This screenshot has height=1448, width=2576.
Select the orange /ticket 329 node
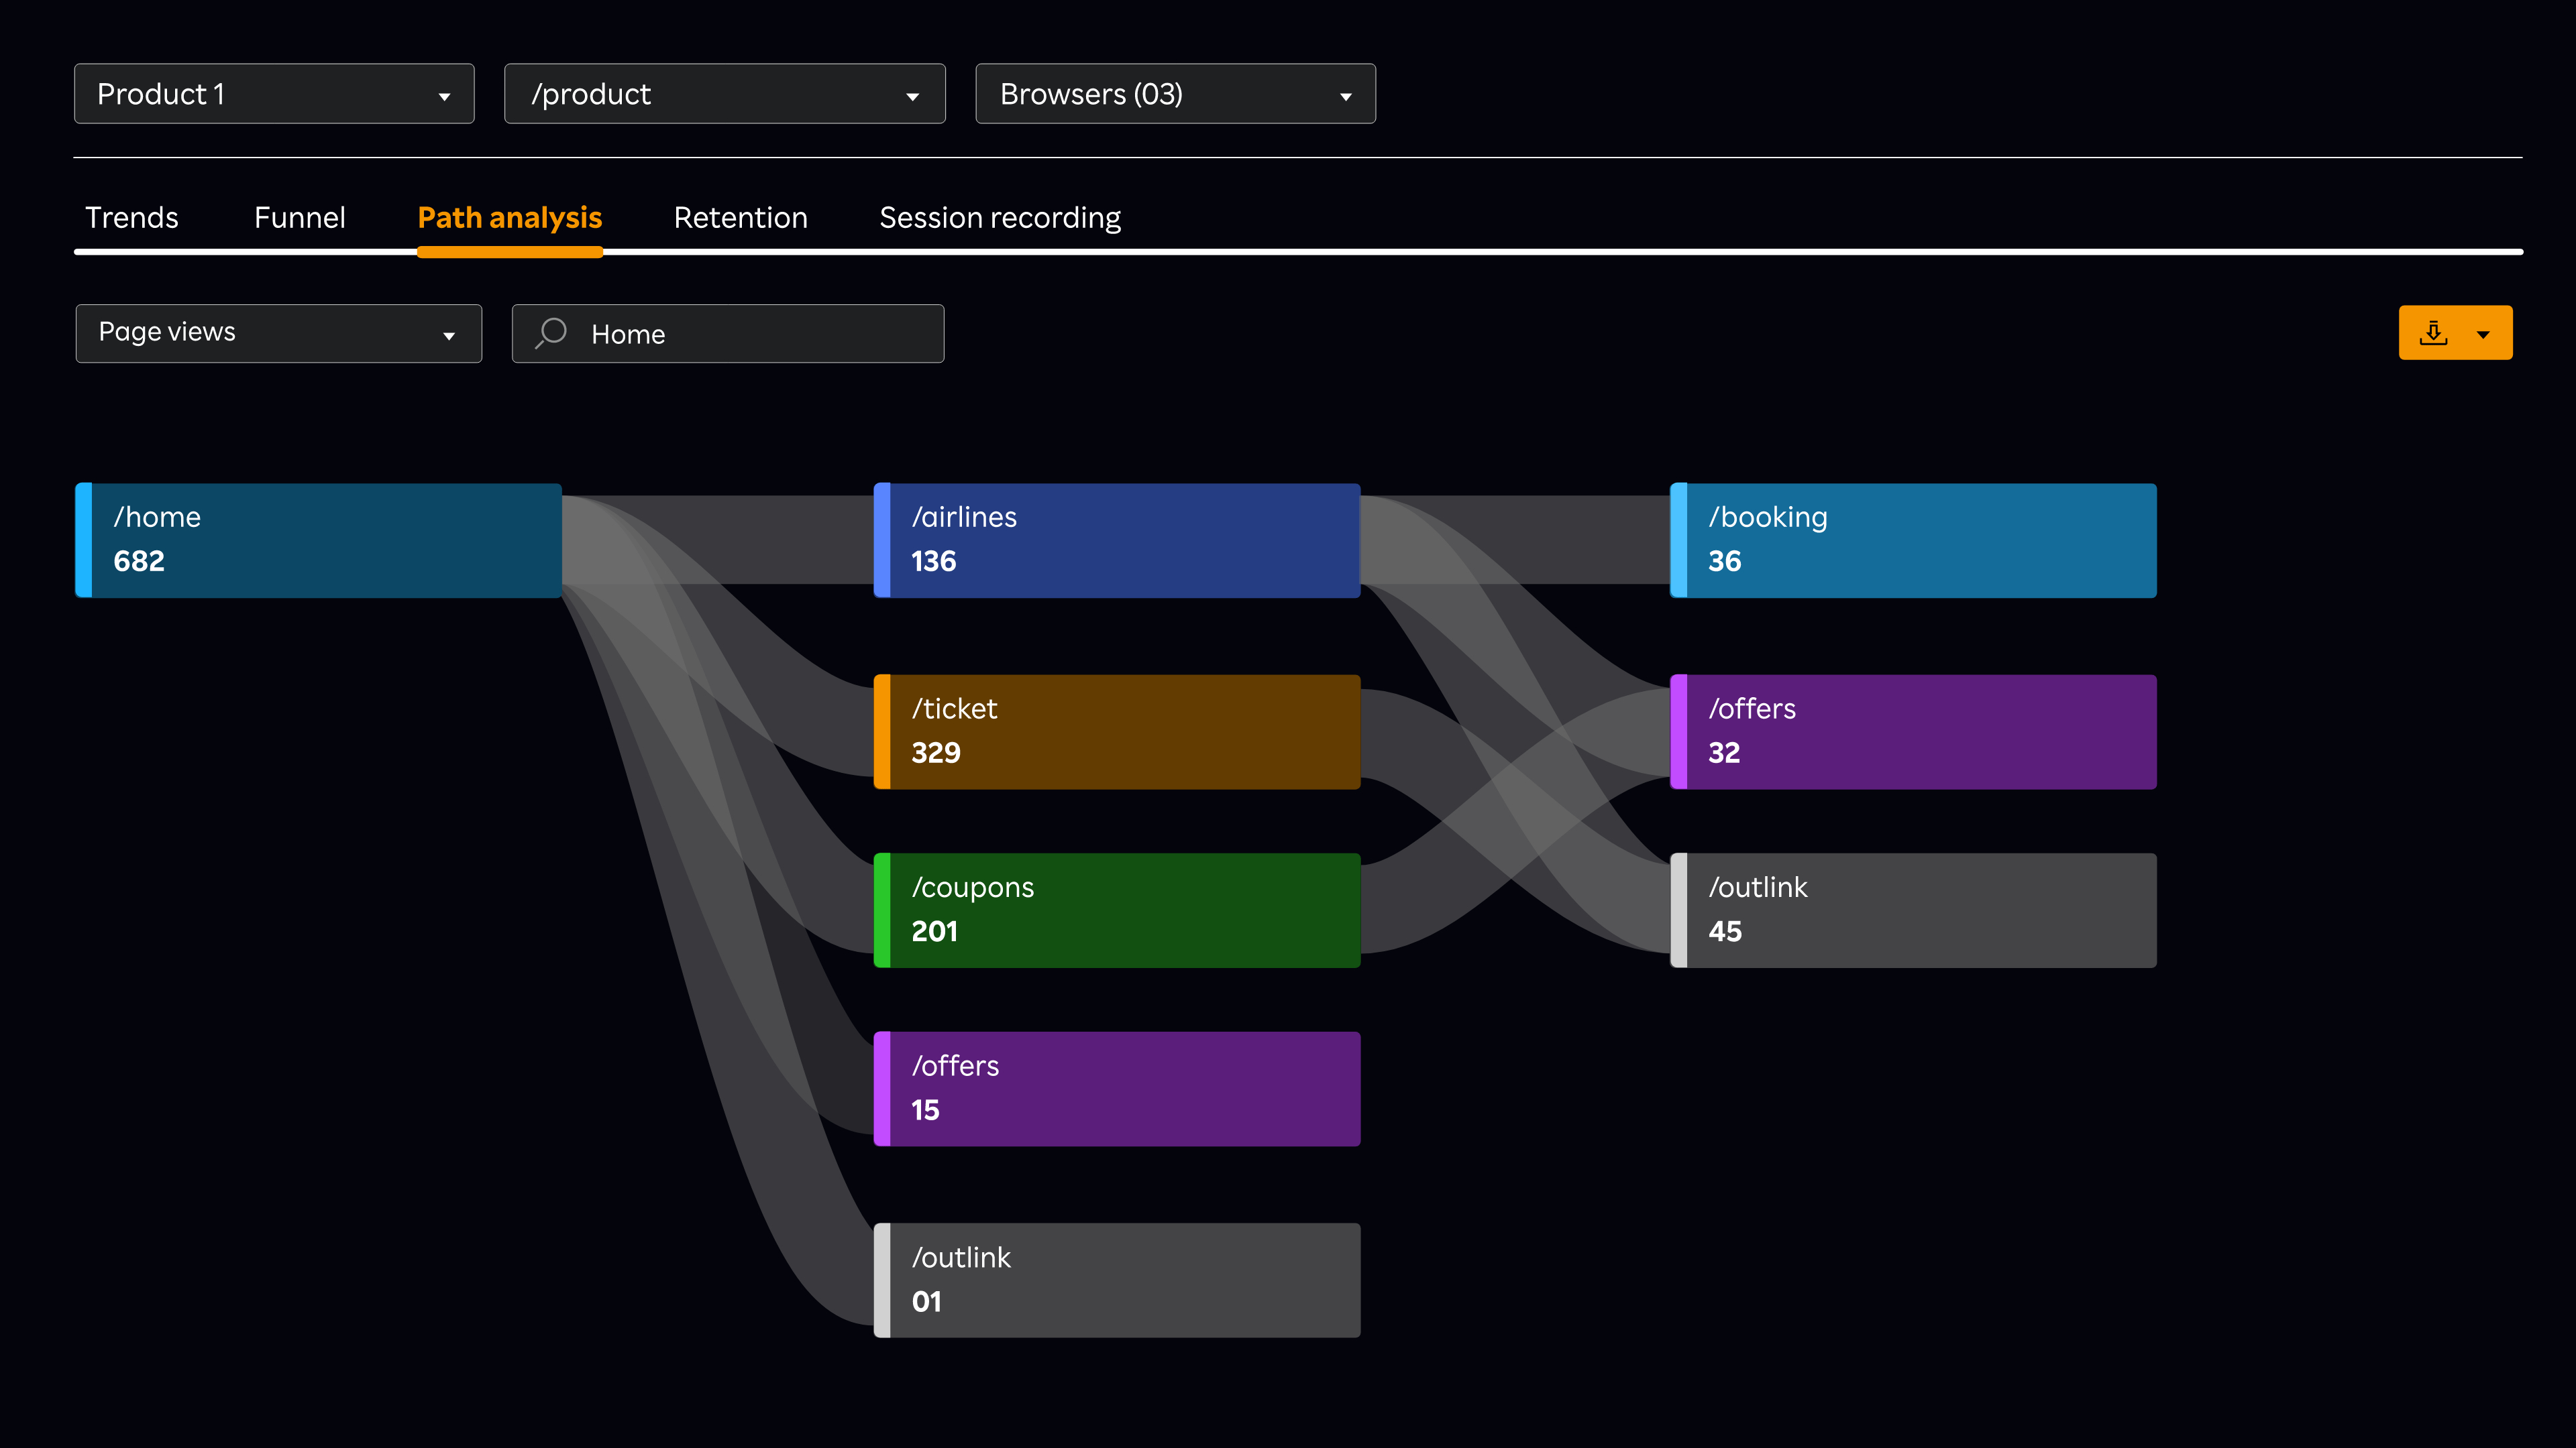(x=1116, y=731)
